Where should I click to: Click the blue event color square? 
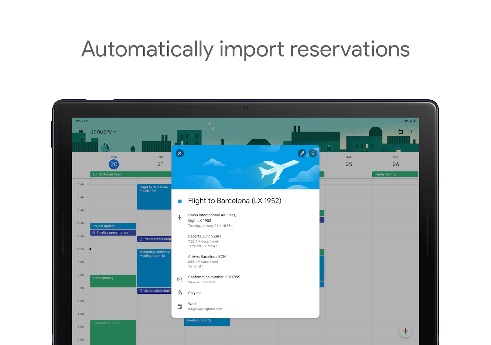click(x=180, y=201)
